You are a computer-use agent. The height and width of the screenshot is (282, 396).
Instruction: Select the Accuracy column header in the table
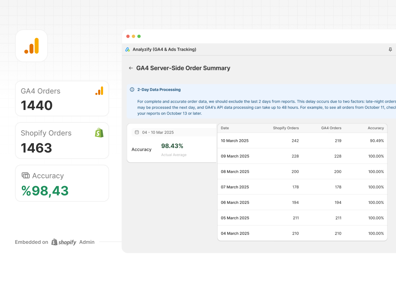pyautogui.click(x=376, y=128)
